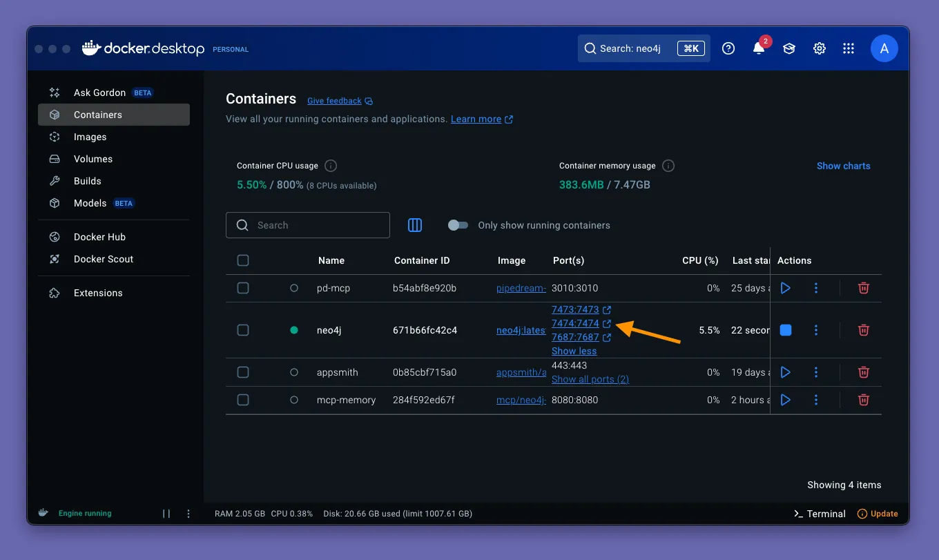Check the select-all containers checkbox
939x560 pixels.
pyautogui.click(x=243, y=260)
